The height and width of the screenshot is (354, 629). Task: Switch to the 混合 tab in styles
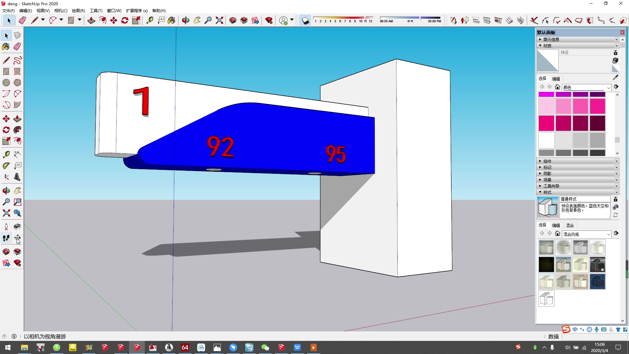(x=570, y=225)
